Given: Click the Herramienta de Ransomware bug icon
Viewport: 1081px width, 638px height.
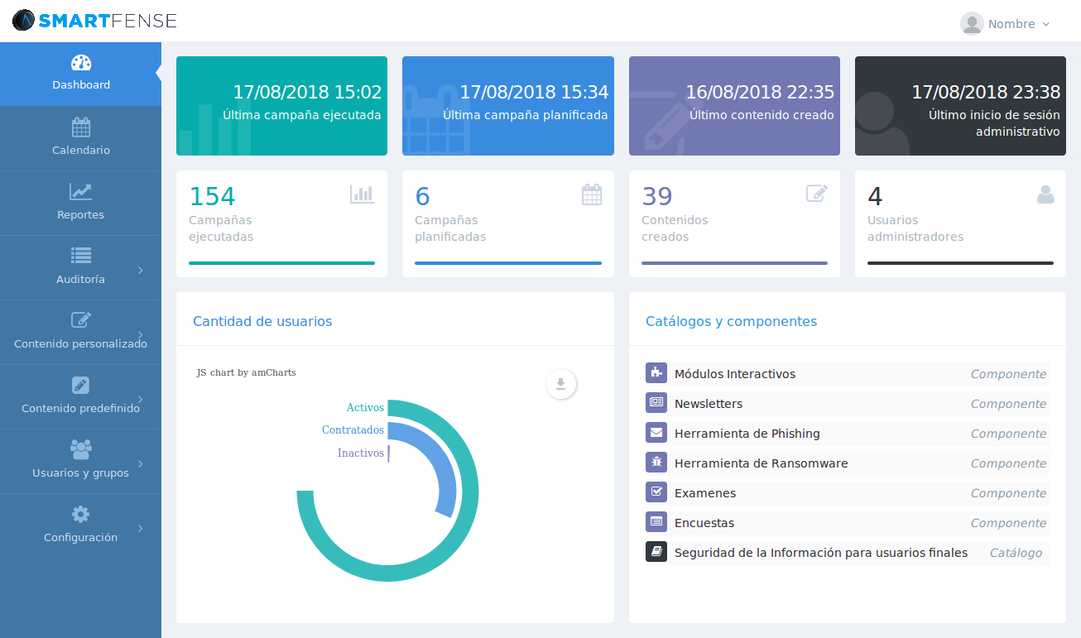Looking at the screenshot, I should (x=656, y=463).
